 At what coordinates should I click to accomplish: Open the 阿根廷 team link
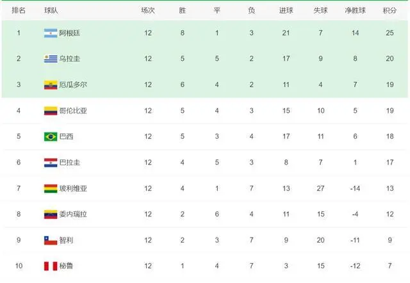click(70, 33)
